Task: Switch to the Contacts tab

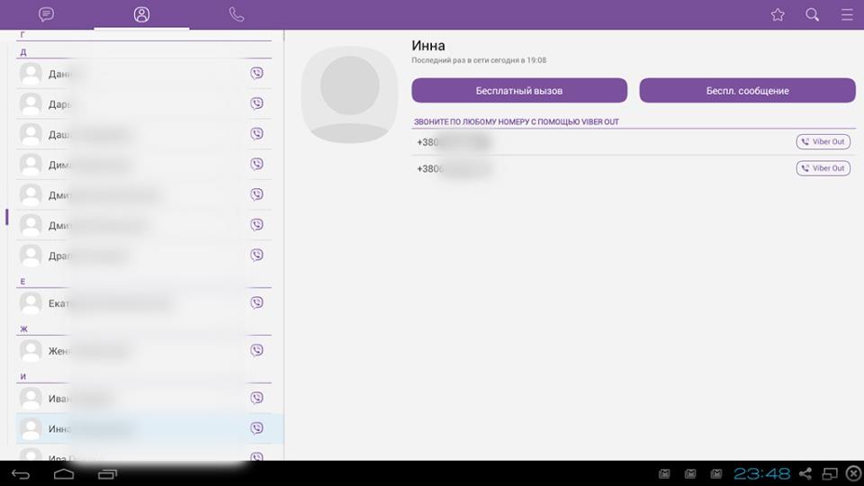Action: [x=141, y=14]
